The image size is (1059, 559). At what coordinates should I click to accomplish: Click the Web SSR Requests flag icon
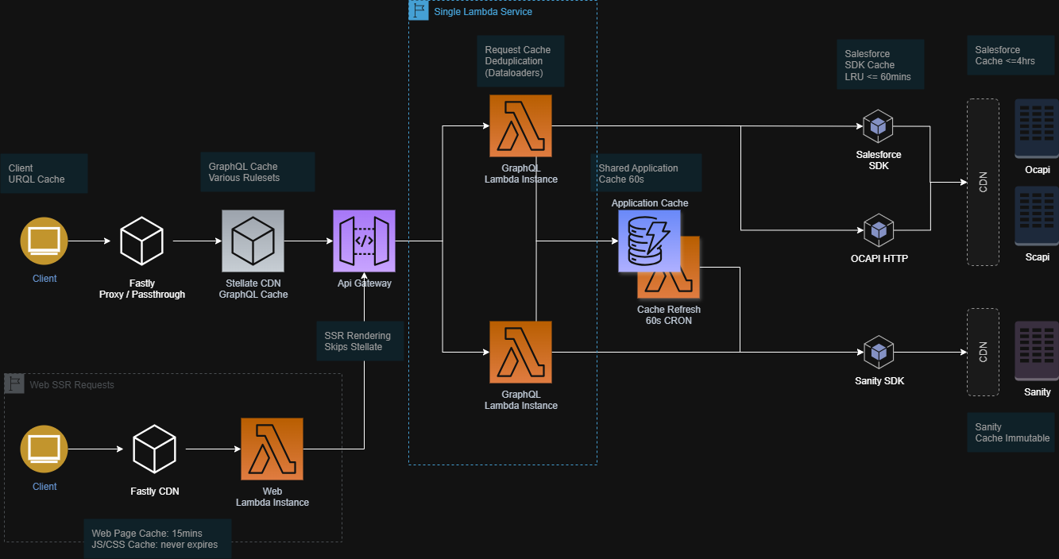[14, 384]
